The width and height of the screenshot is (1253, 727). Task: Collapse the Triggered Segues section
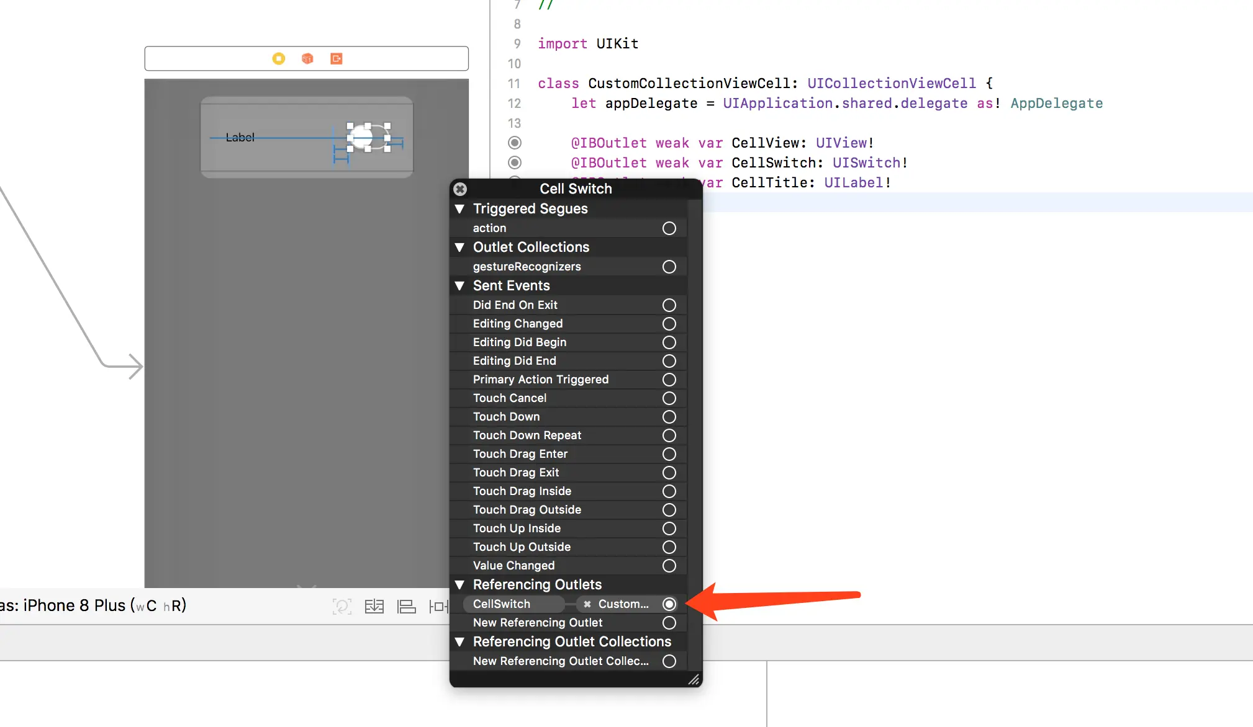[x=459, y=208]
